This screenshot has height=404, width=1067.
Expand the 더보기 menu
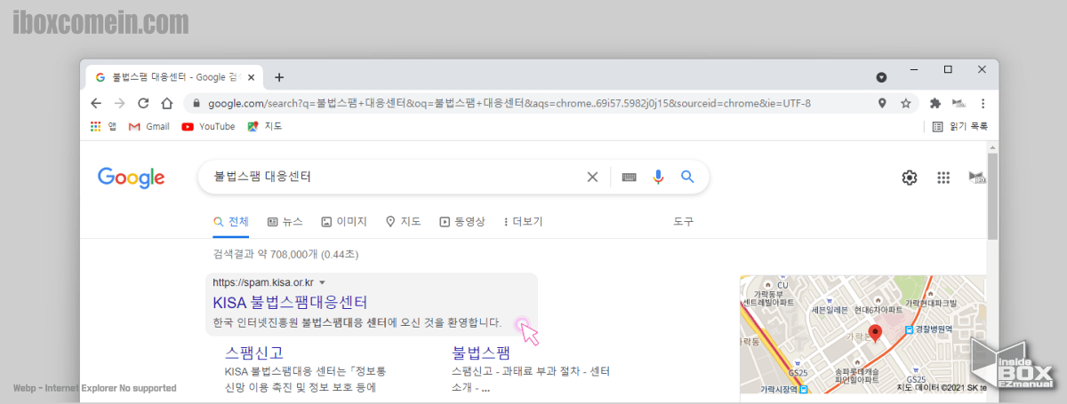(x=523, y=222)
